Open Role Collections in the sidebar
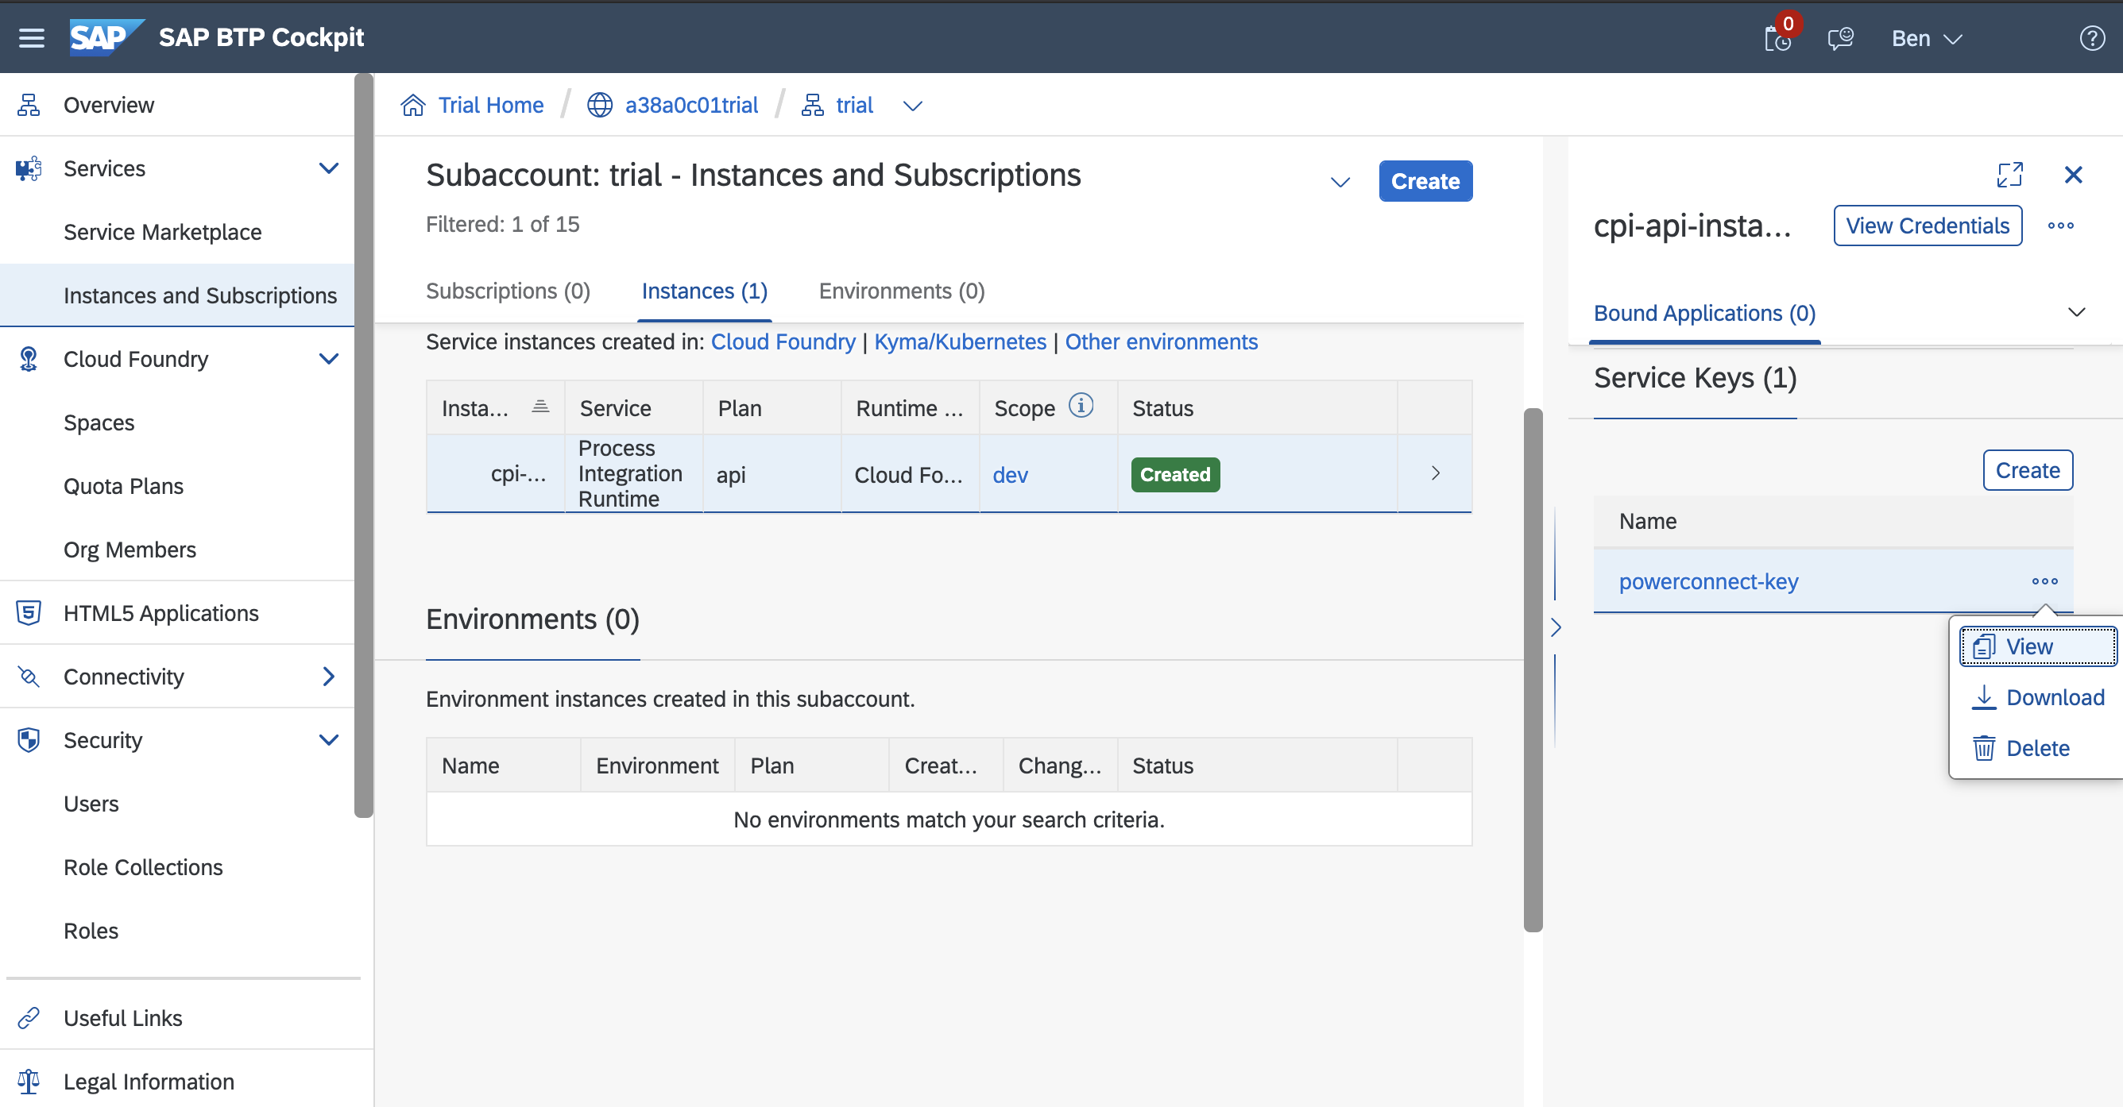The image size is (2123, 1107). point(142,867)
